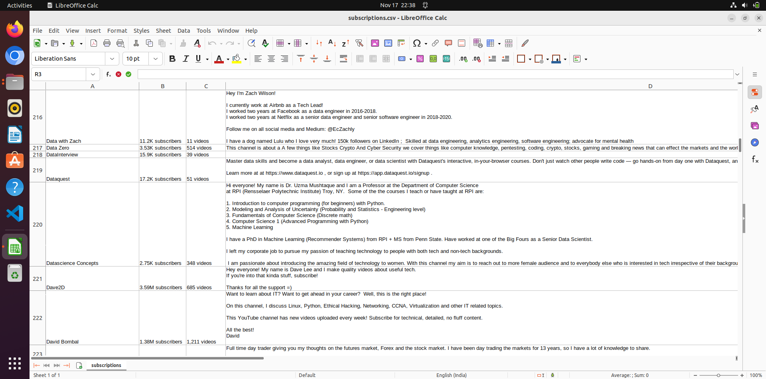Open the font size dropdown
Image resolution: width=766 pixels, height=379 pixels.
[x=156, y=59]
